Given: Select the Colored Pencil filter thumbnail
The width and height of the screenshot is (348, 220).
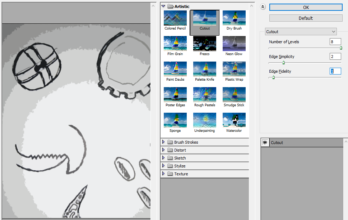Looking at the screenshot, I should tap(175, 18).
